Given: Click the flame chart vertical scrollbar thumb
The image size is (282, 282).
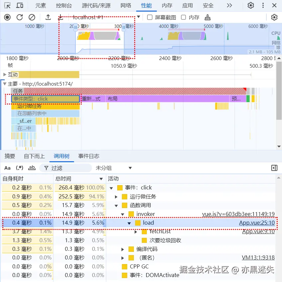Looking at the screenshot, I should click(279, 91).
